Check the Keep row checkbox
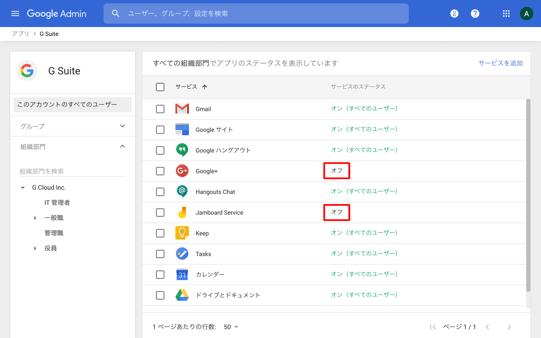This screenshot has width=541, height=338. click(160, 233)
